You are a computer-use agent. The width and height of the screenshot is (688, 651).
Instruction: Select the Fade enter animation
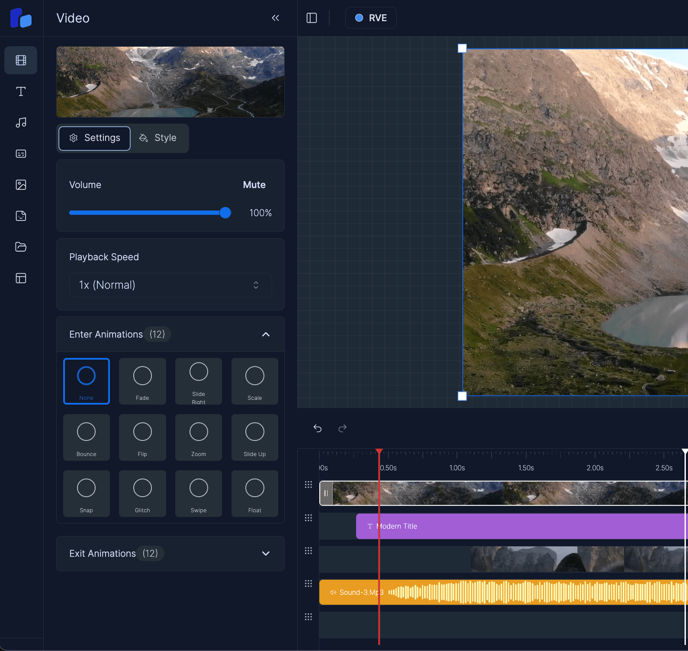click(x=142, y=381)
